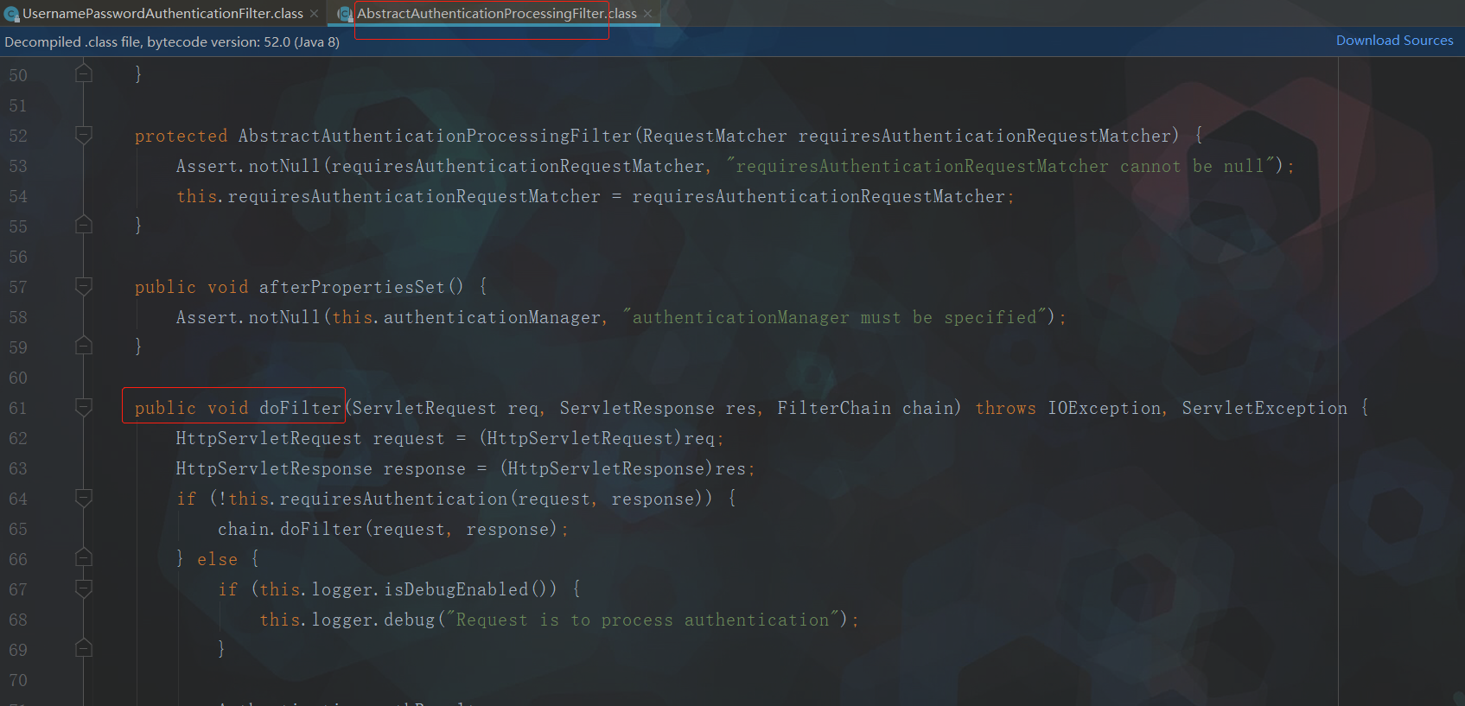The height and width of the screenshot is (706, 1465).
Task: Close the AbstractAuthenticationProcessingFilter.class tab
Action: click(647, 14)
